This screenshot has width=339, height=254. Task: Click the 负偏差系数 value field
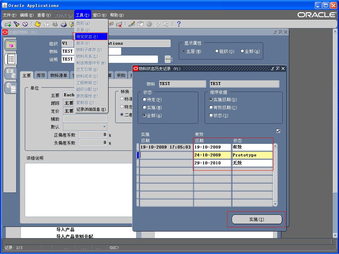pos(93,143)
